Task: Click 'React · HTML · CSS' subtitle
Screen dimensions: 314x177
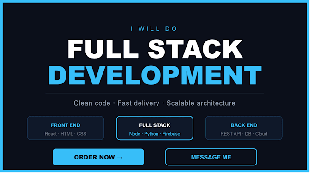Action: pyautogui.click(x=66, y=134)
